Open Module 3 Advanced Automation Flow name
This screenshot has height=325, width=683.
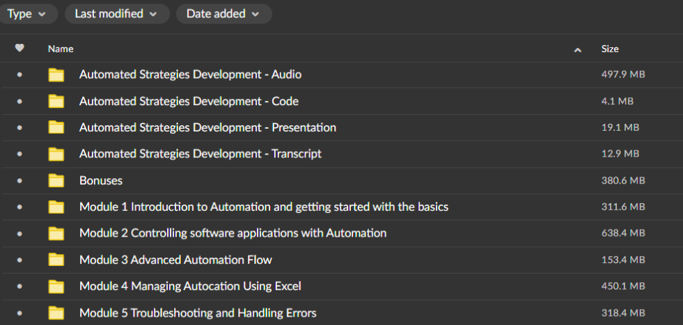click(175, 260)
